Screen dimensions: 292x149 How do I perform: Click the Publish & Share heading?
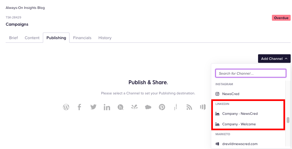point(148,82)
